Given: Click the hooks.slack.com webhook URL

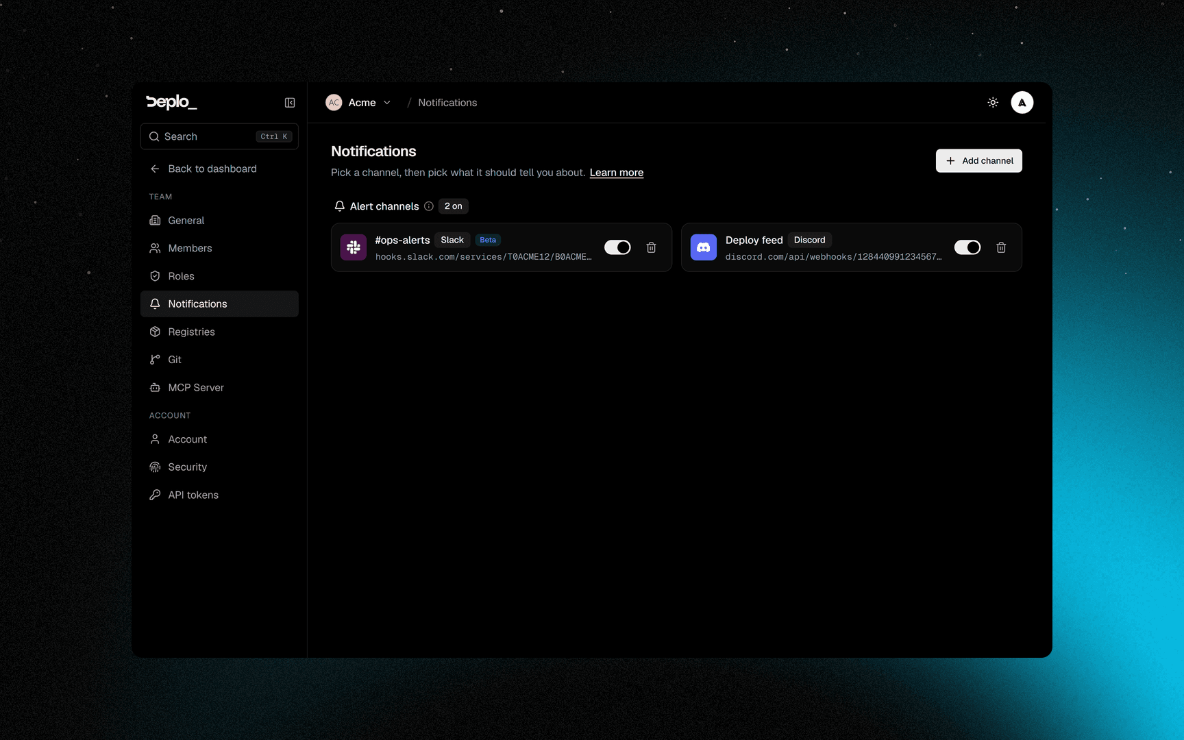Looking at the screenshot, I should click(483, 257).
